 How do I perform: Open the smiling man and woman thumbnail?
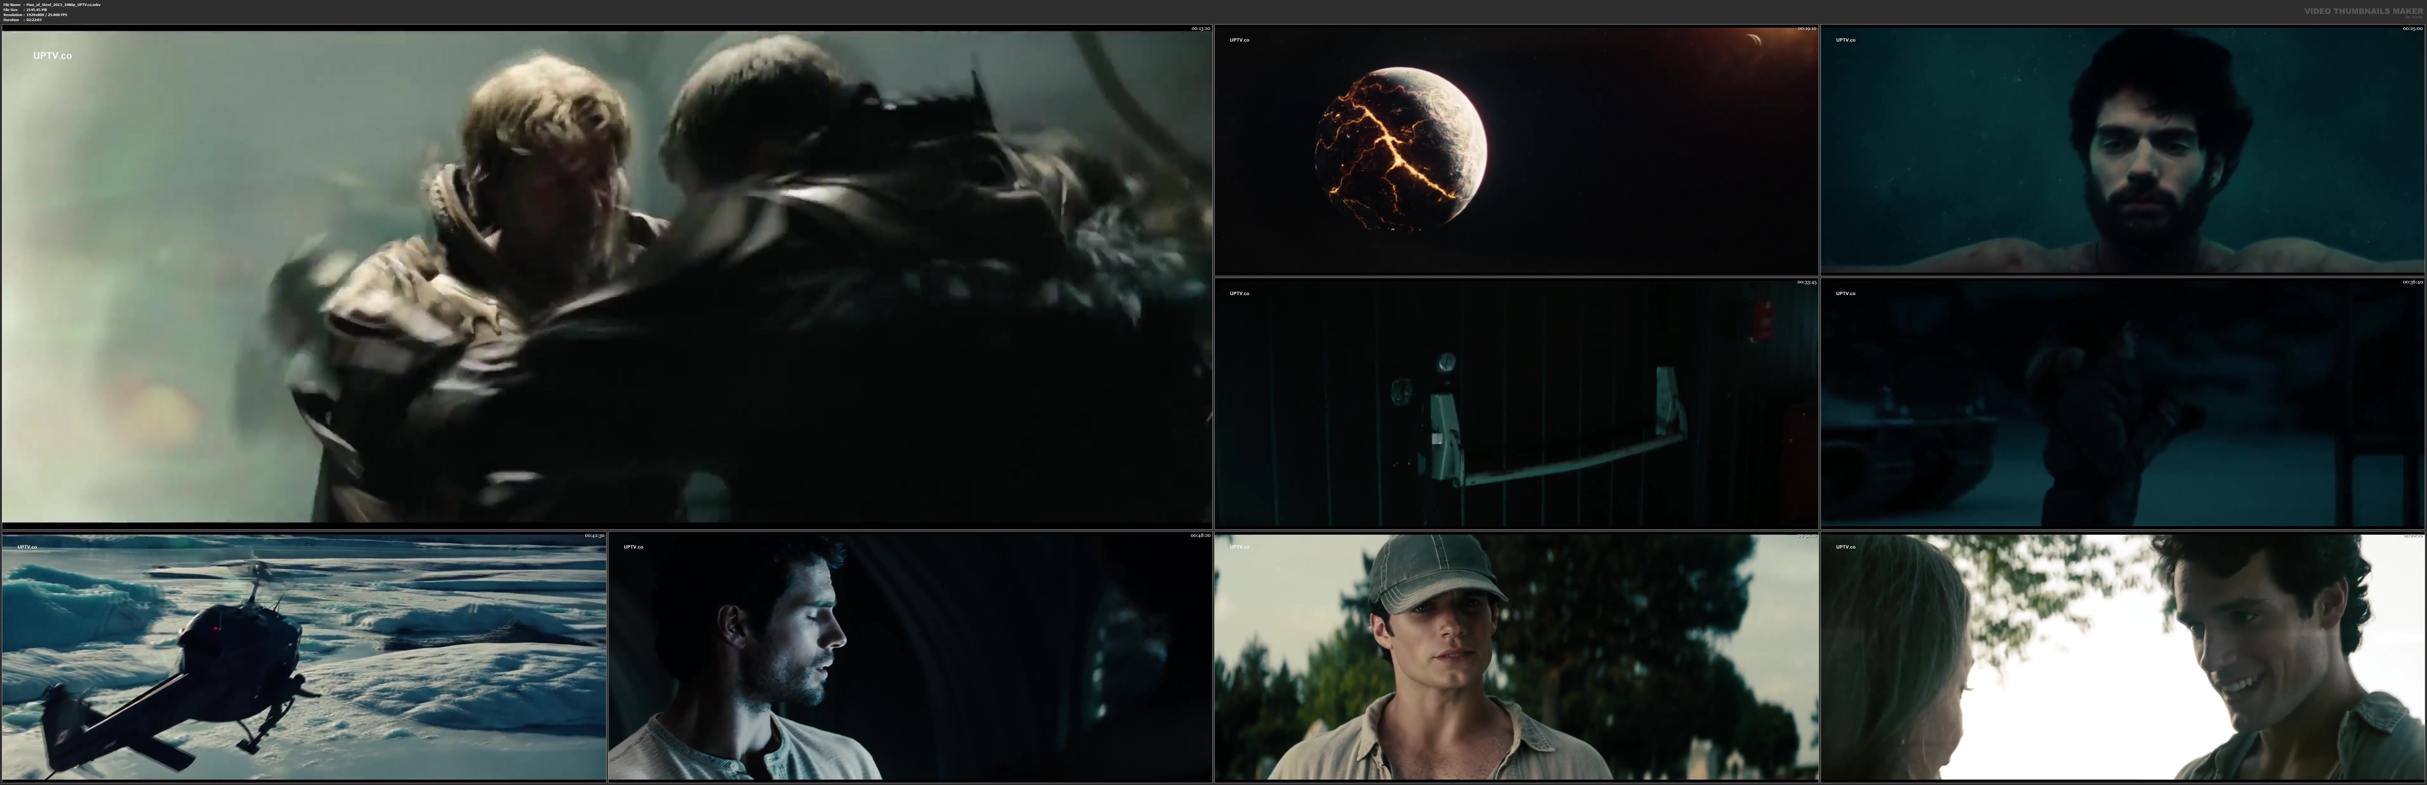click(2123, 657)
